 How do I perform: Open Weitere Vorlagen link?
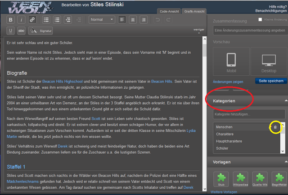click(224, 192)
